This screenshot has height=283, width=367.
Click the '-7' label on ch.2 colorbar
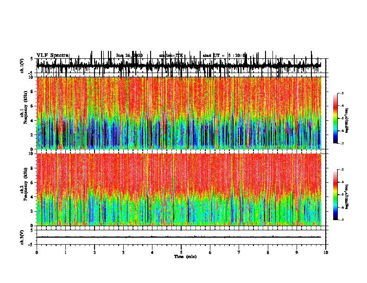click(x=342, y=220)
